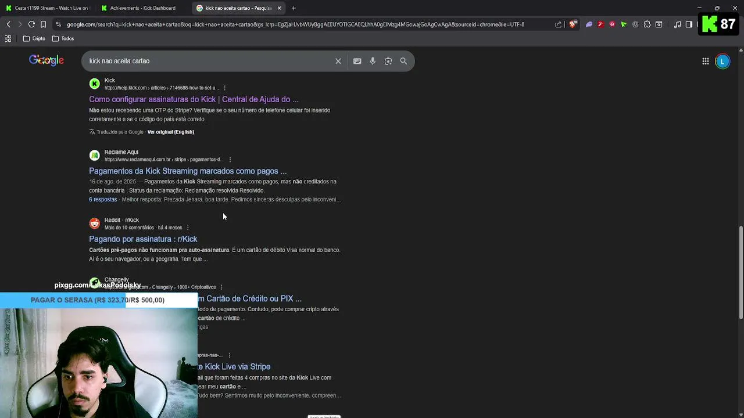Click the Reclame Aqui favicon
The image size is (744, 418).
[94, 156]
